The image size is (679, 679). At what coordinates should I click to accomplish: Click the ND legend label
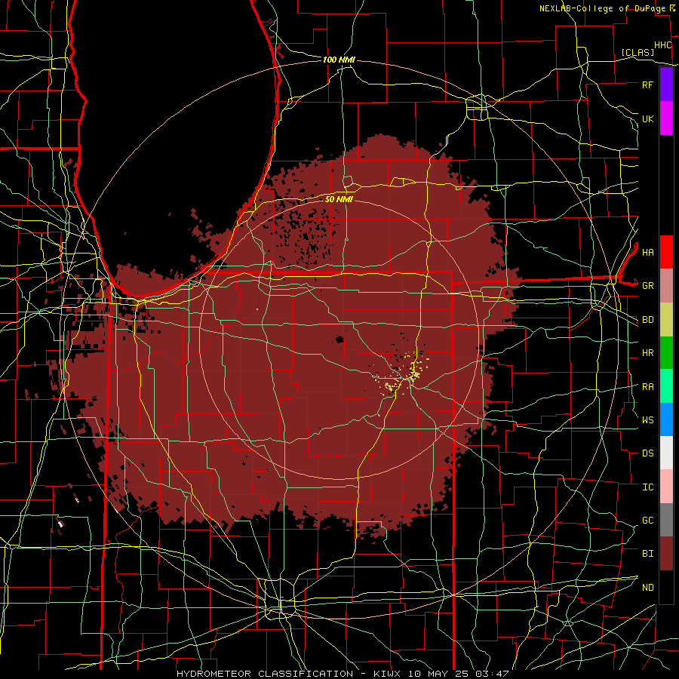coord(647,587)
